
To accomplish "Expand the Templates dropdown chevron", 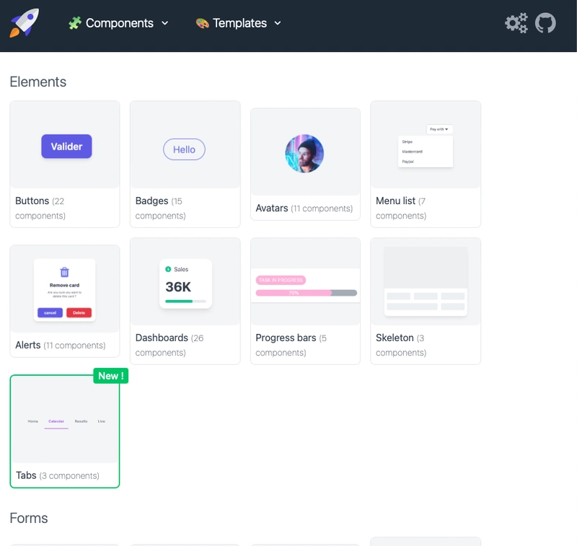I will pos(278,23).
